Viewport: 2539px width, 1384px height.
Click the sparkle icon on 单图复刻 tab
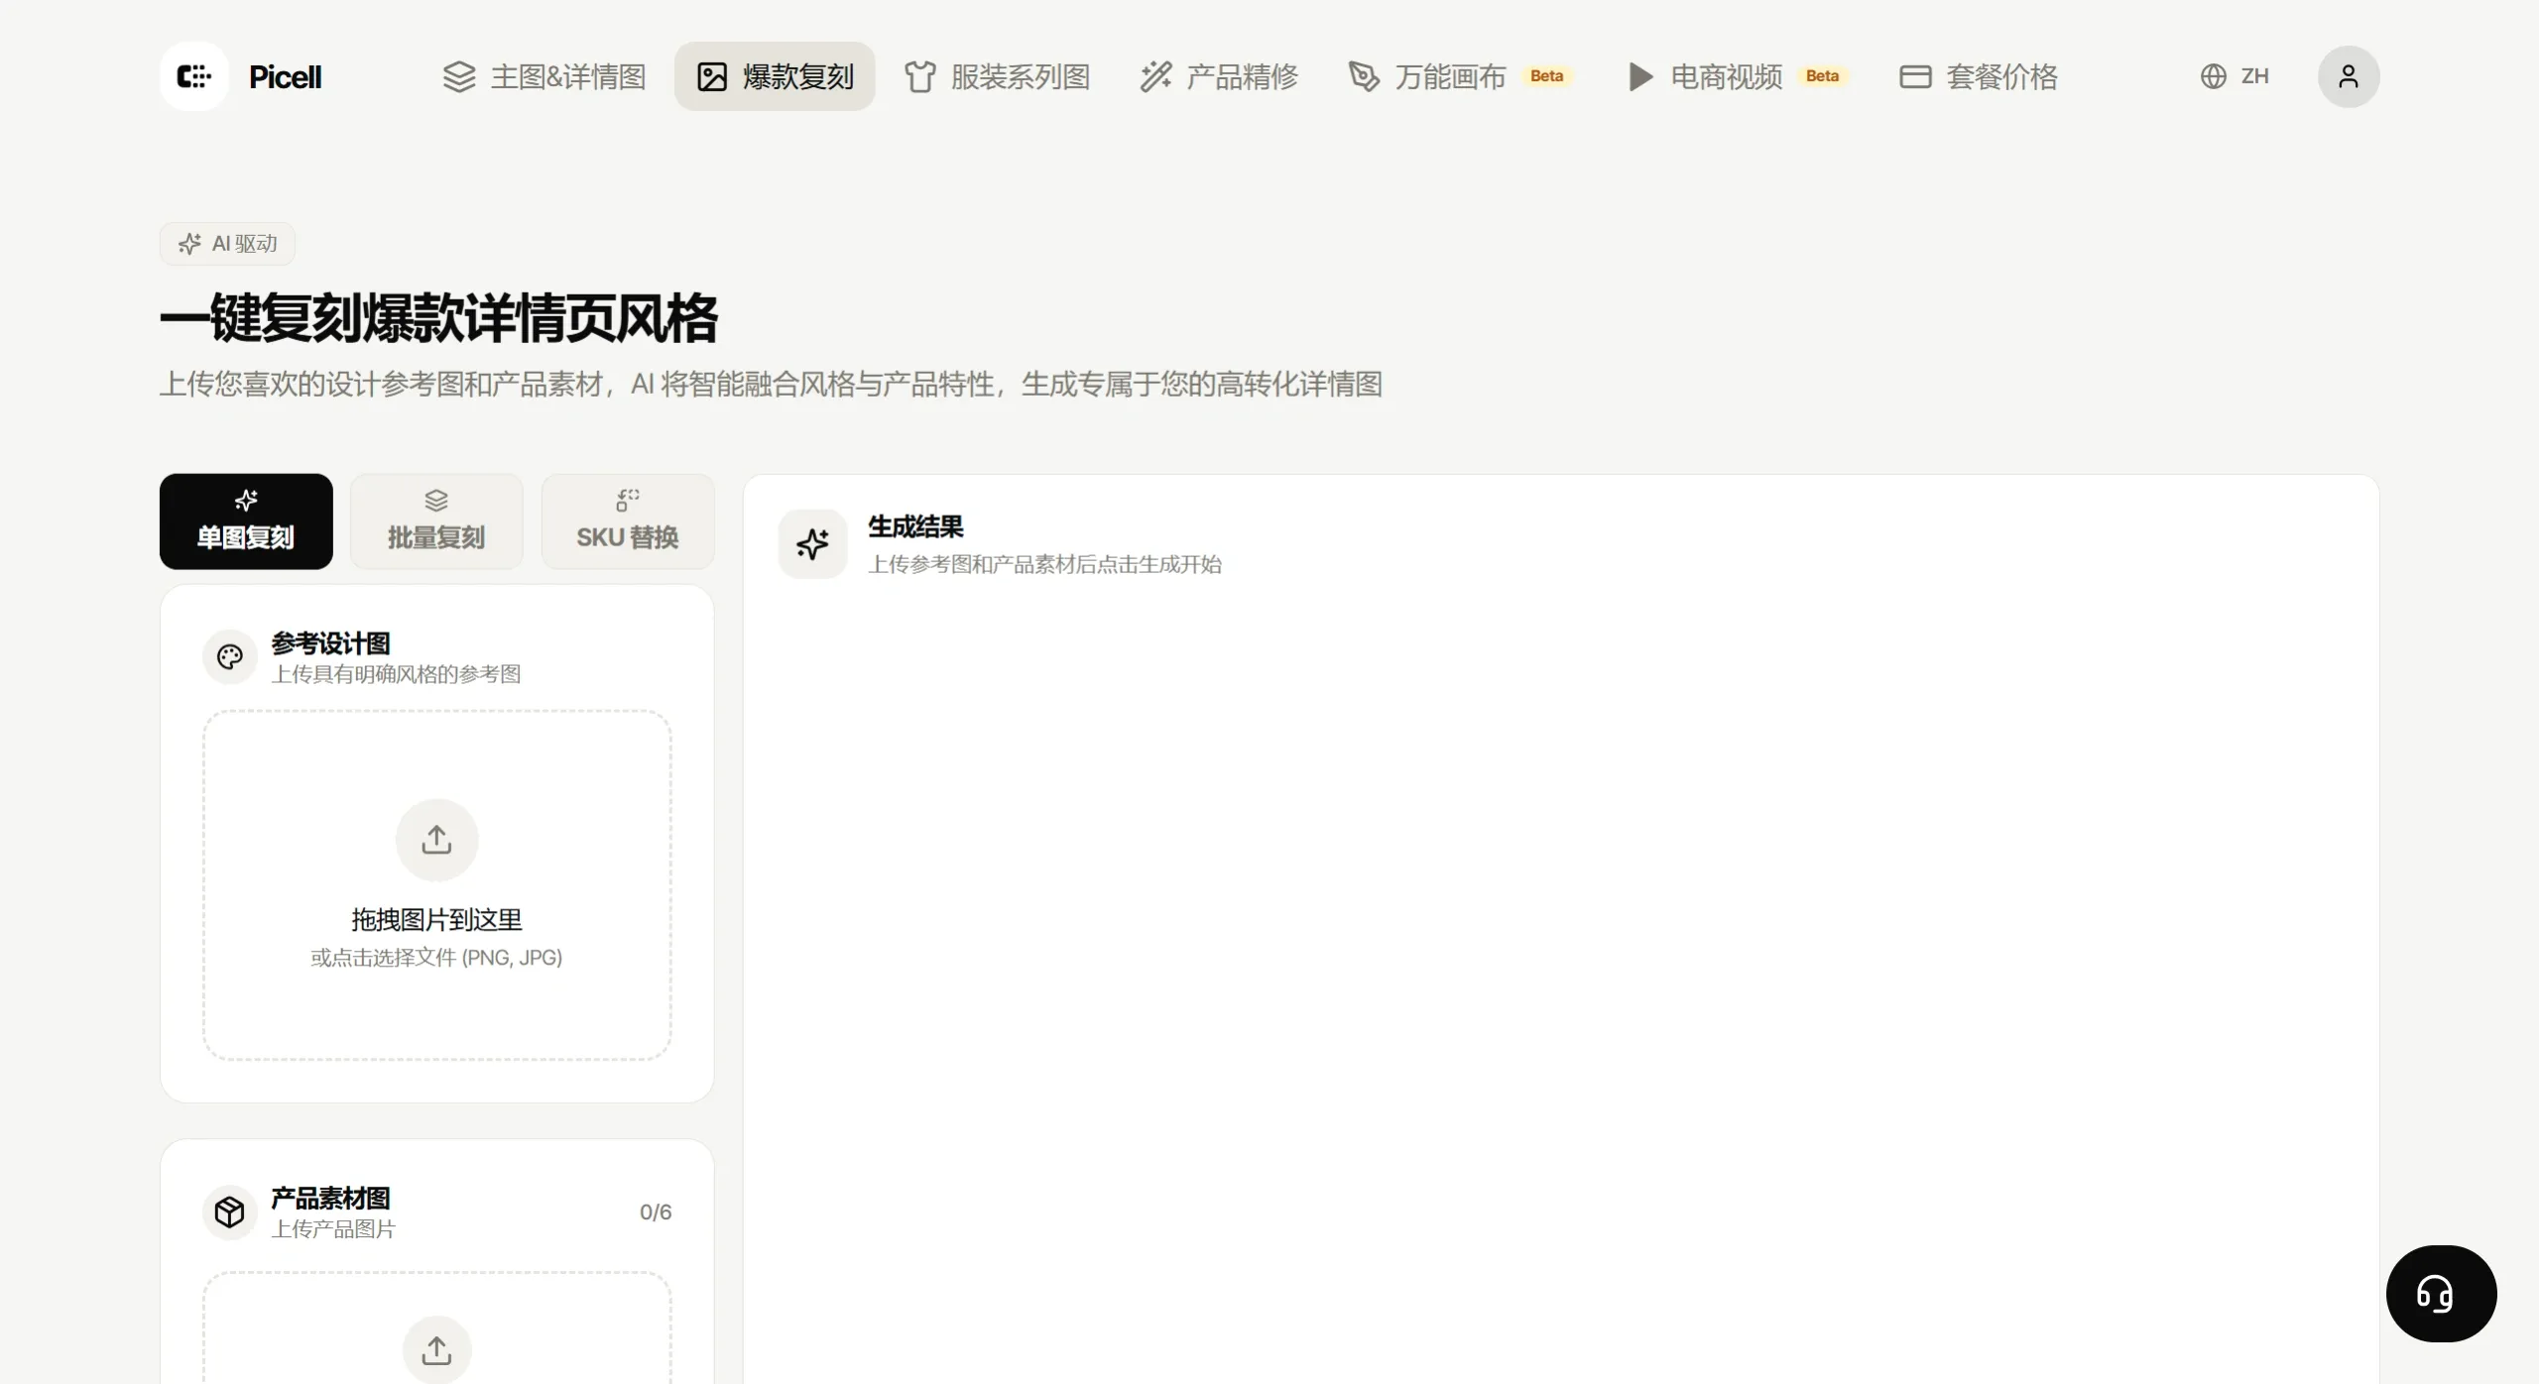(246, 500)
